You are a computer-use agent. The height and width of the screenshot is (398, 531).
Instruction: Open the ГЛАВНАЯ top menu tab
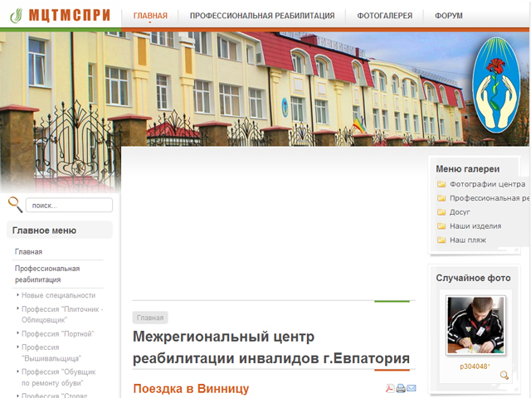(x=150, y=16)
